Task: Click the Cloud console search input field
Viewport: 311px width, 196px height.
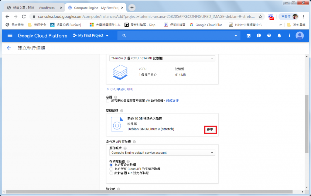Action: (x=179, y=36)
